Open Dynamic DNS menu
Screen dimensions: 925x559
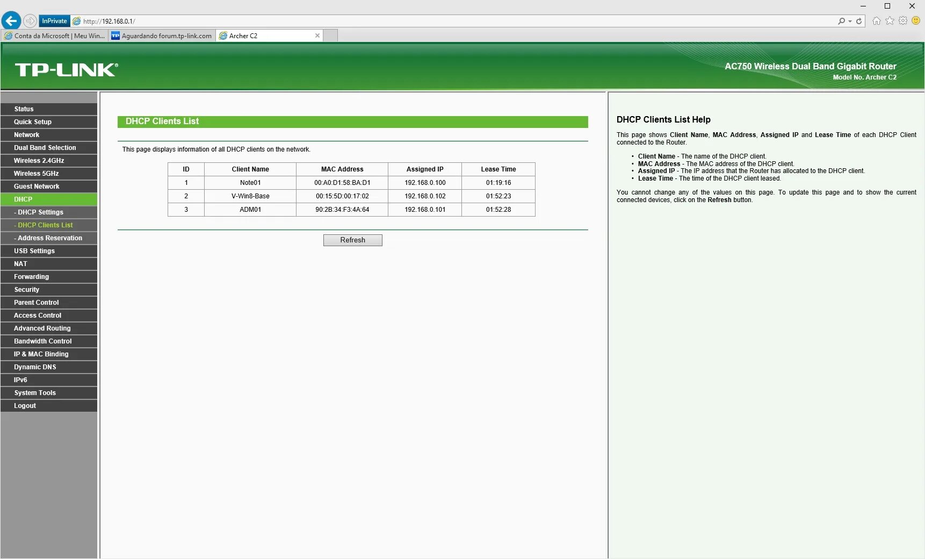[49, 367]
